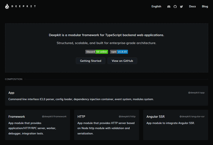Open the Angular SSR package card
The image size is (213, 145).
tap(175, 125)
